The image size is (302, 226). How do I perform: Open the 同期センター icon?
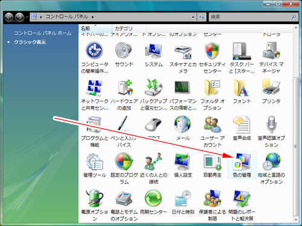point(153,198)
